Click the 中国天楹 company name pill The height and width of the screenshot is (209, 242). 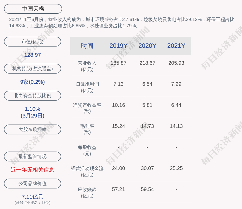[x=33, y=9]
